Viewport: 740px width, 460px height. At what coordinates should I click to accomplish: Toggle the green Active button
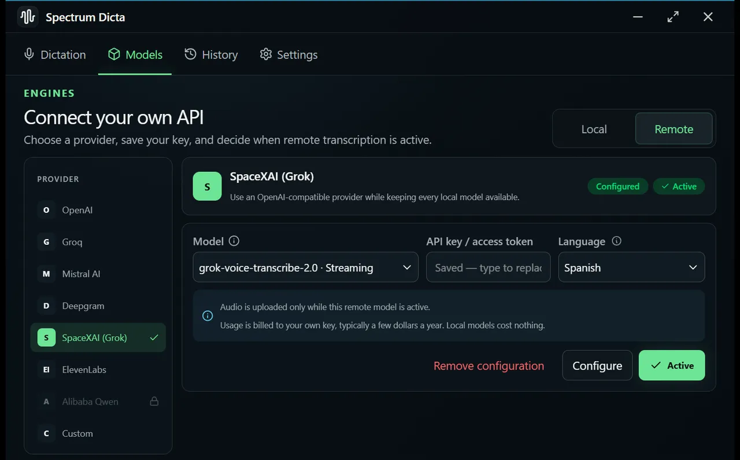[x=672, y=365]
